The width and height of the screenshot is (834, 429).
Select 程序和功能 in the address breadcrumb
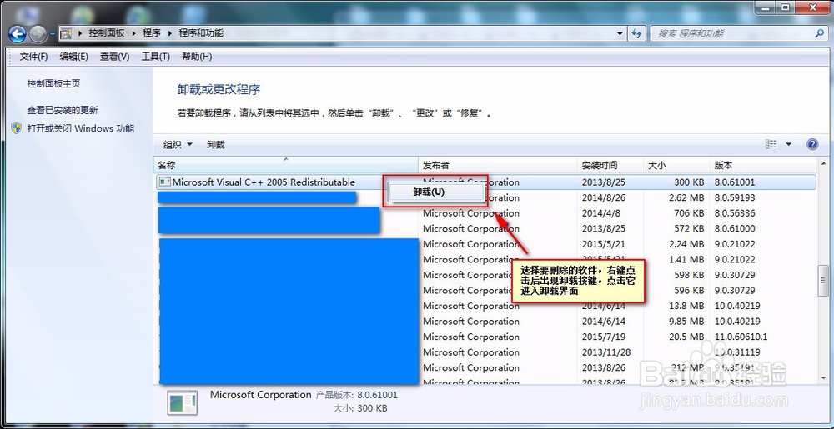click(200, 33)
